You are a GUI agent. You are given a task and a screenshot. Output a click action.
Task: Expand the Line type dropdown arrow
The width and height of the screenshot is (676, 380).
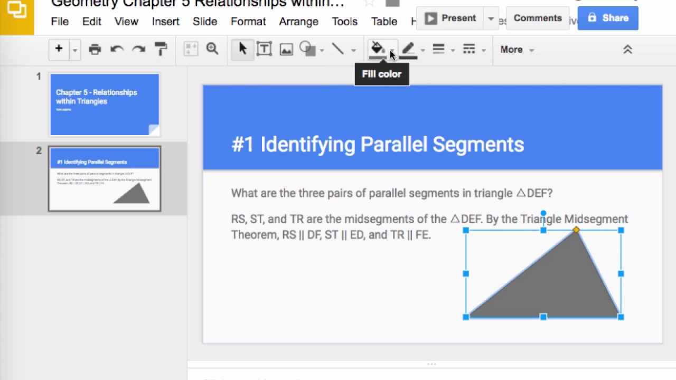353,50
